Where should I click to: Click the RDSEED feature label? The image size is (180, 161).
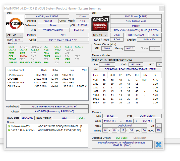[36, 63]
